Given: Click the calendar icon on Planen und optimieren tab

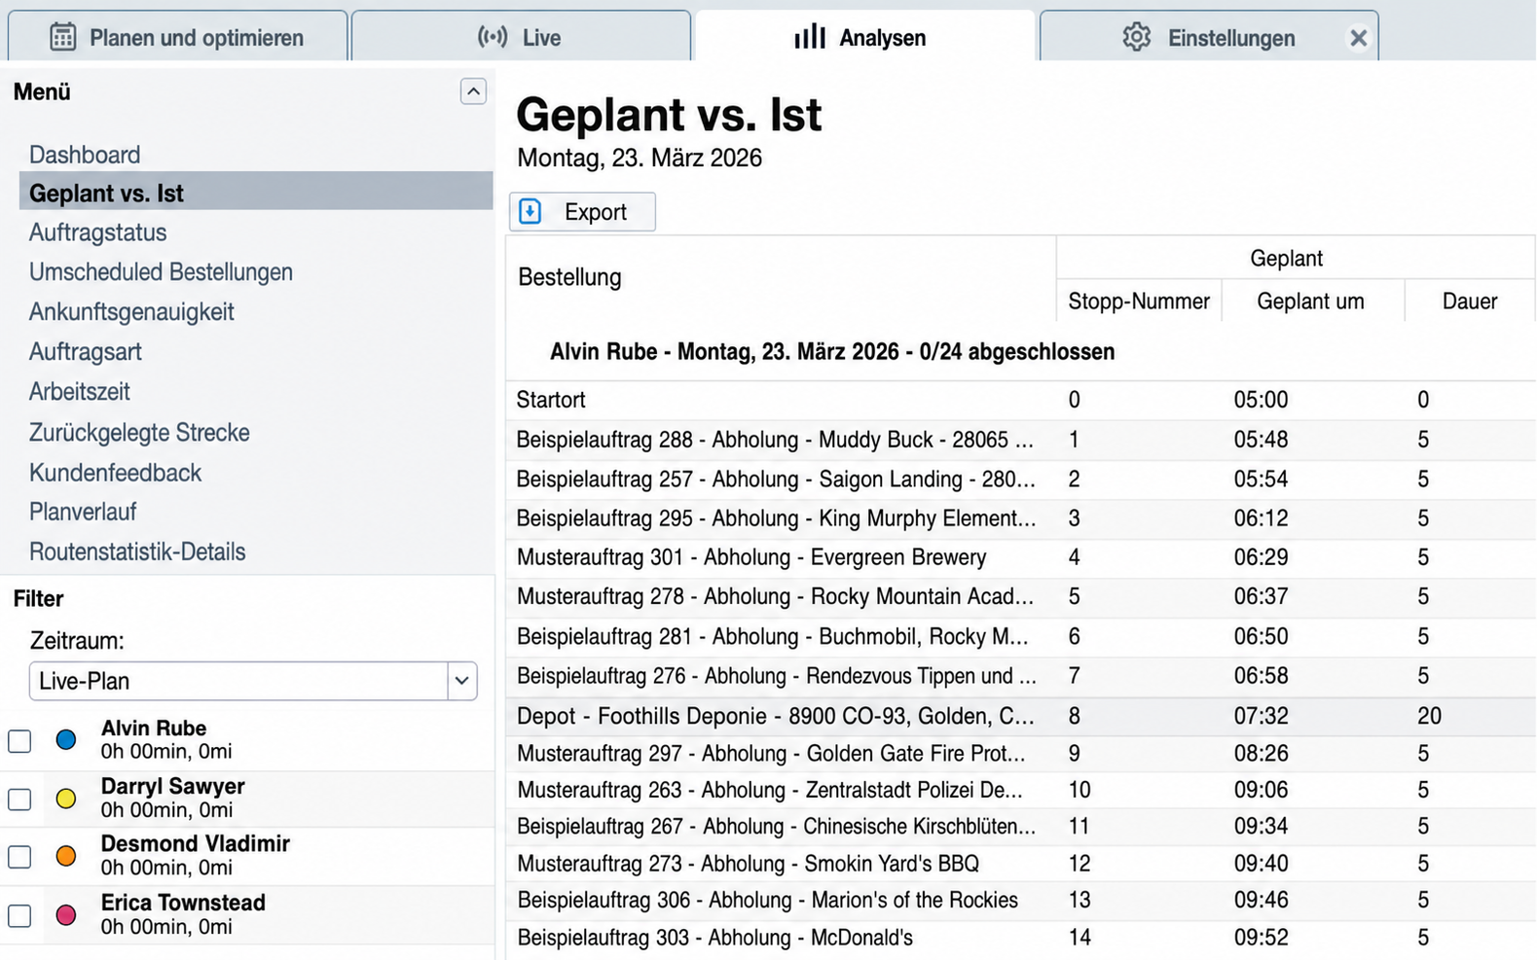Looking at the screenshot, I should pyautogui.click(x=62, y=37).
